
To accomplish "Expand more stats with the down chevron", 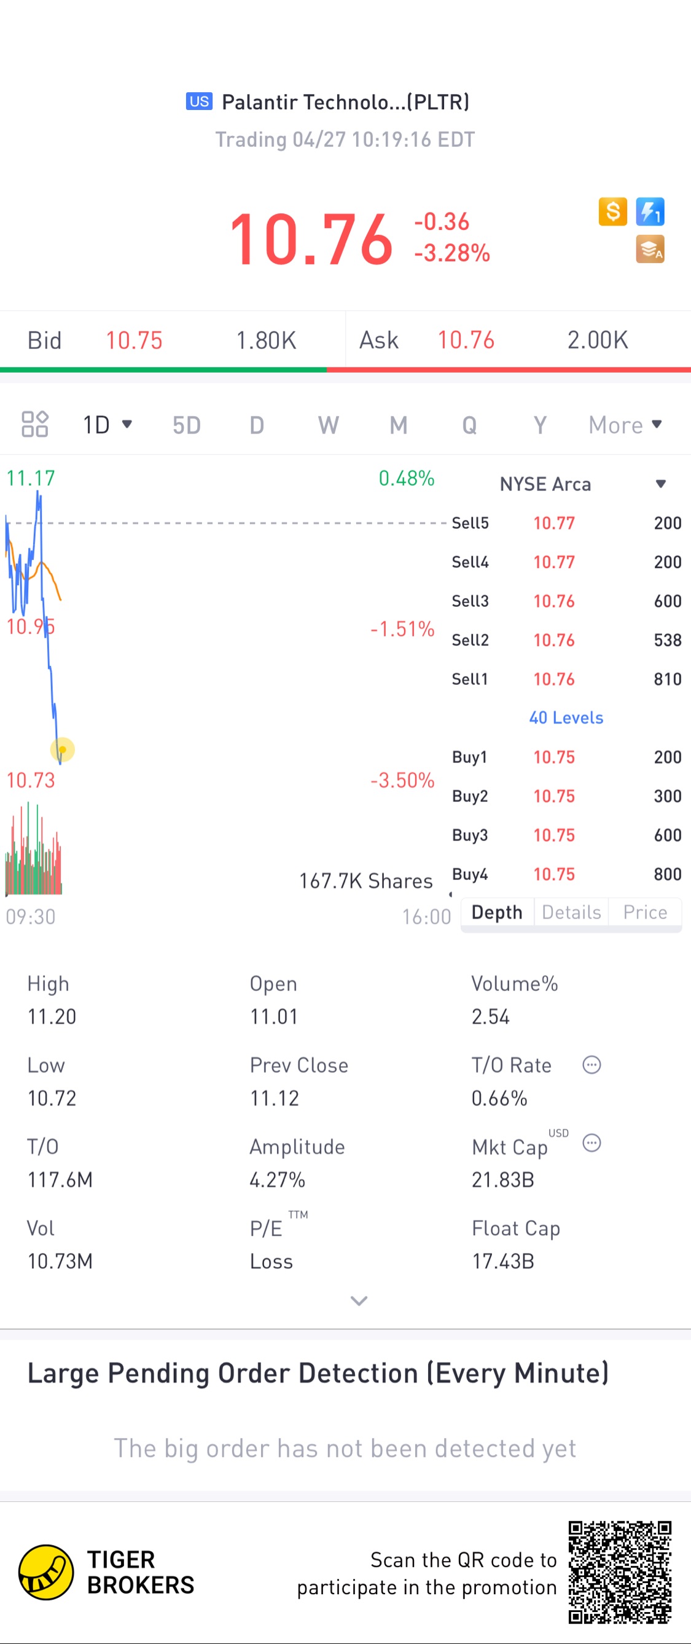I will [x=359, y=1300].
